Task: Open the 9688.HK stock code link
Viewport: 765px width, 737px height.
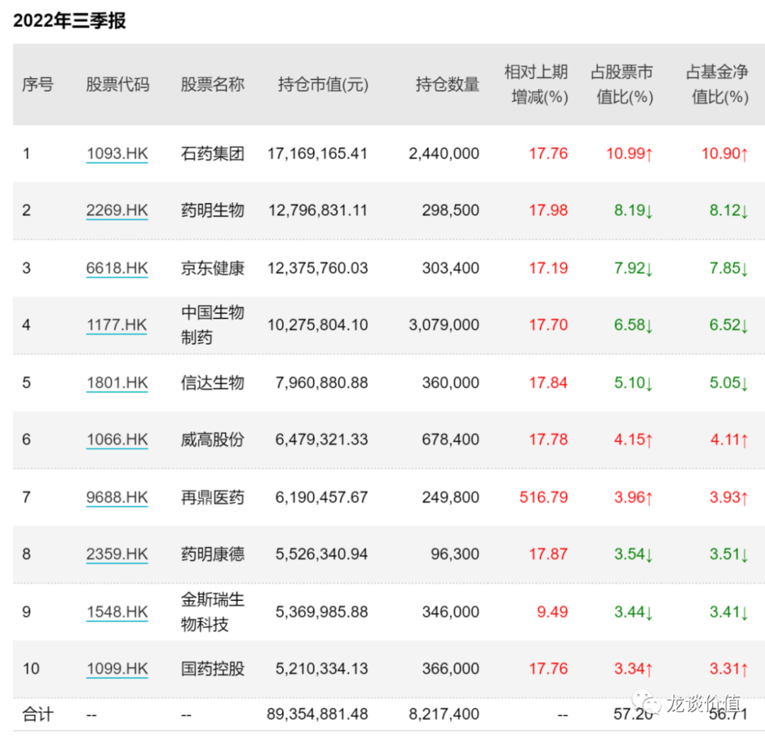Action: (117, 497)
